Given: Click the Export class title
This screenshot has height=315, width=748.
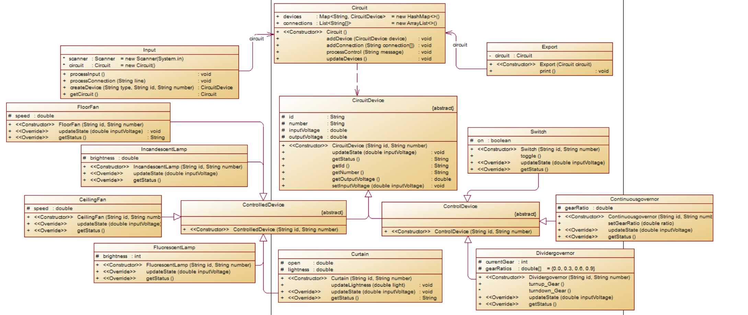Looking at the screenshot, I should (x=550, y=47).
